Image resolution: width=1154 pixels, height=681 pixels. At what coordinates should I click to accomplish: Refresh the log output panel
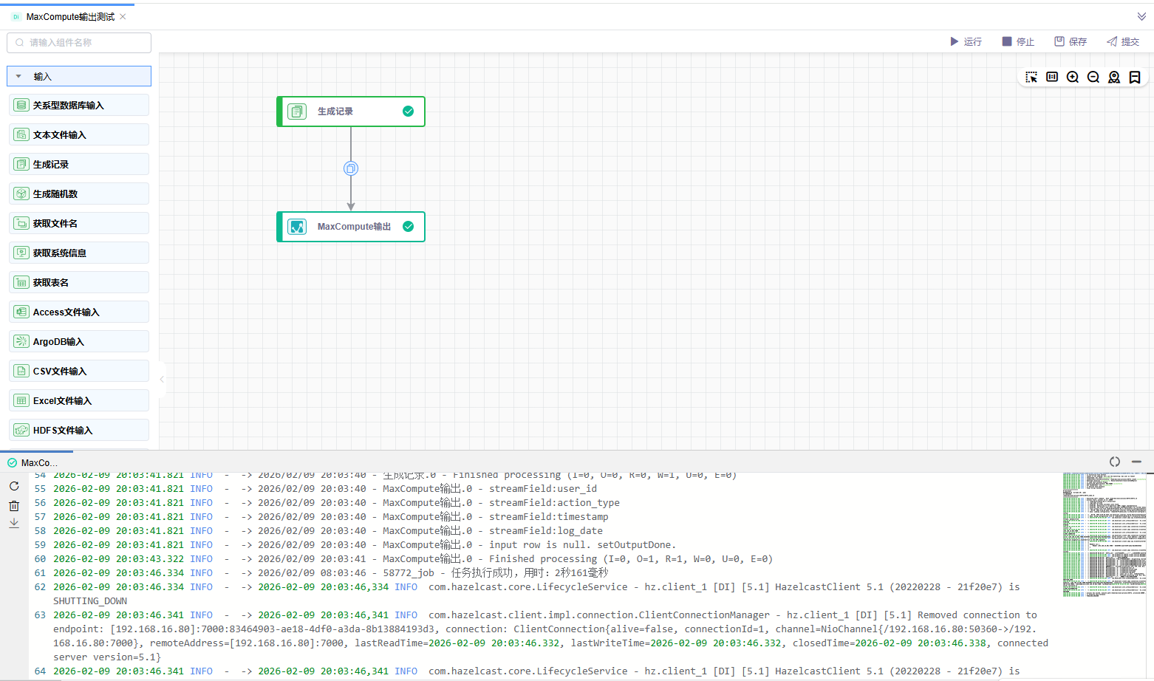click(x=14, y=486)
